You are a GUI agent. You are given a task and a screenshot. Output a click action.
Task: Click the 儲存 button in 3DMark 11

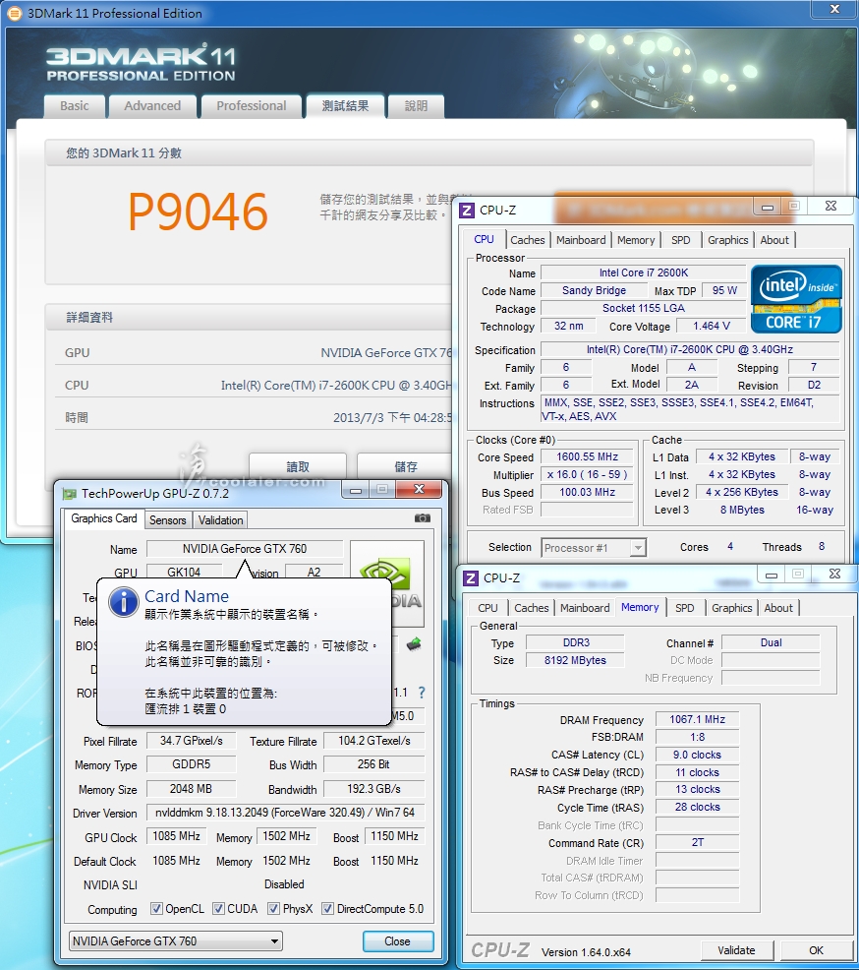coord(405,466)
